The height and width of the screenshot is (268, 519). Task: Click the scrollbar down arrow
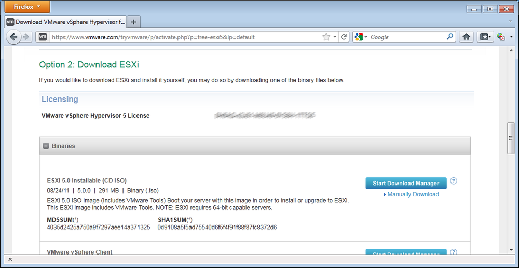point(511,251)
